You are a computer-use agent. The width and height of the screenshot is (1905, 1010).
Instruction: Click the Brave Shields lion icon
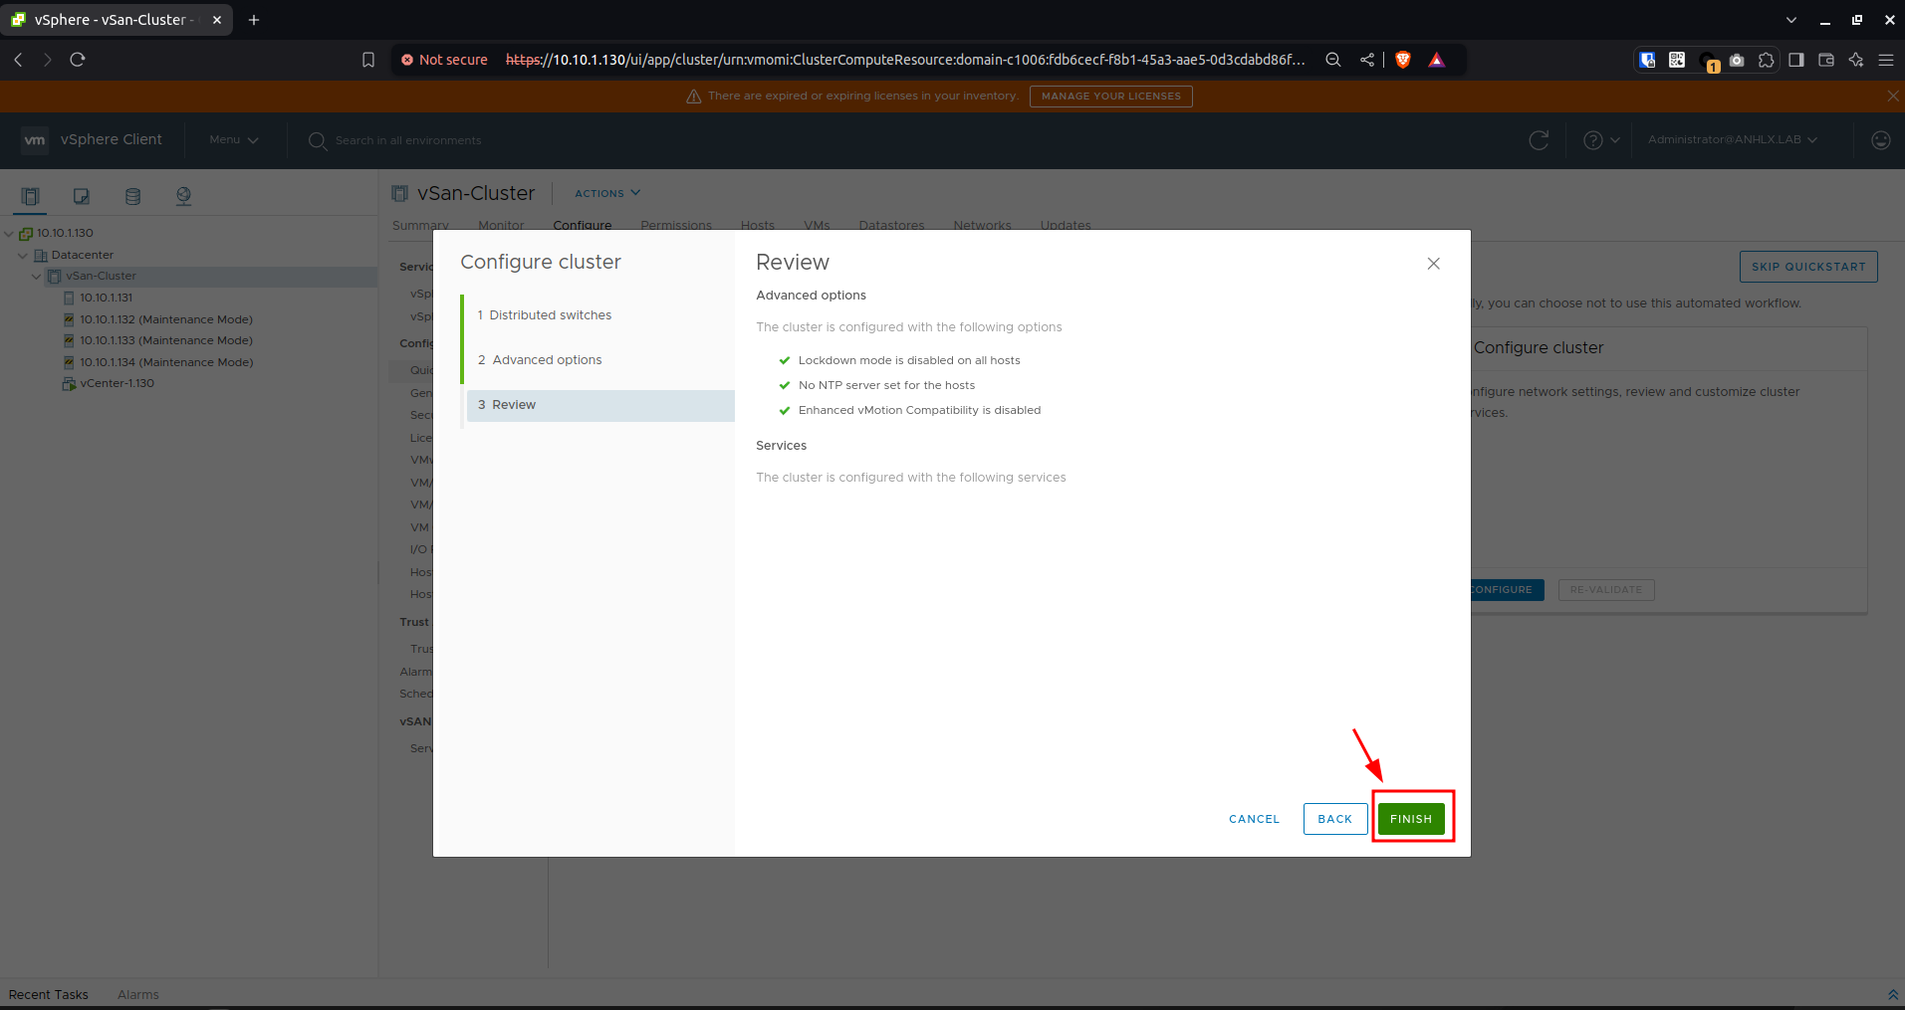point(1403,60)
